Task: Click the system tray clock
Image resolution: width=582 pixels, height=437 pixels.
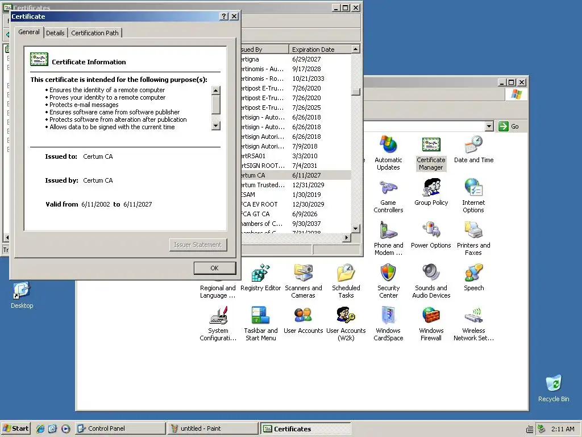Action: click(x=563, y=429)
